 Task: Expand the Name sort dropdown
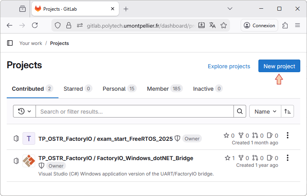coord(265,112)
